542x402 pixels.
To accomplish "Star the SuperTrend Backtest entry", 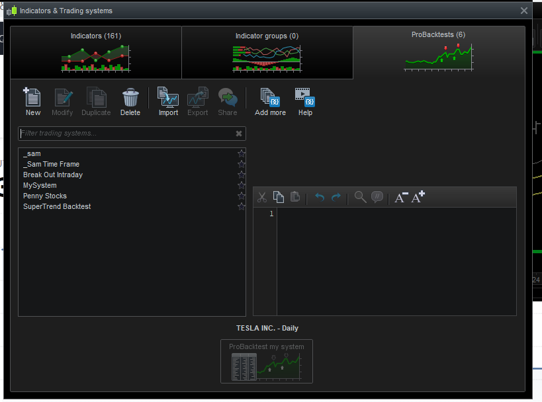I will pos(242,206).
